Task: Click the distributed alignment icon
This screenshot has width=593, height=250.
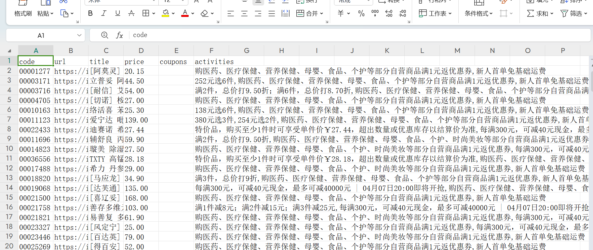Action: click(x=286, y=14)
